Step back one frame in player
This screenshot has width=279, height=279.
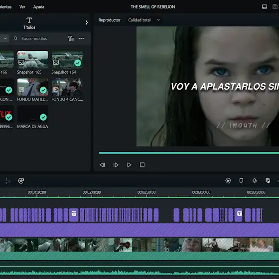tap(102, 165)
